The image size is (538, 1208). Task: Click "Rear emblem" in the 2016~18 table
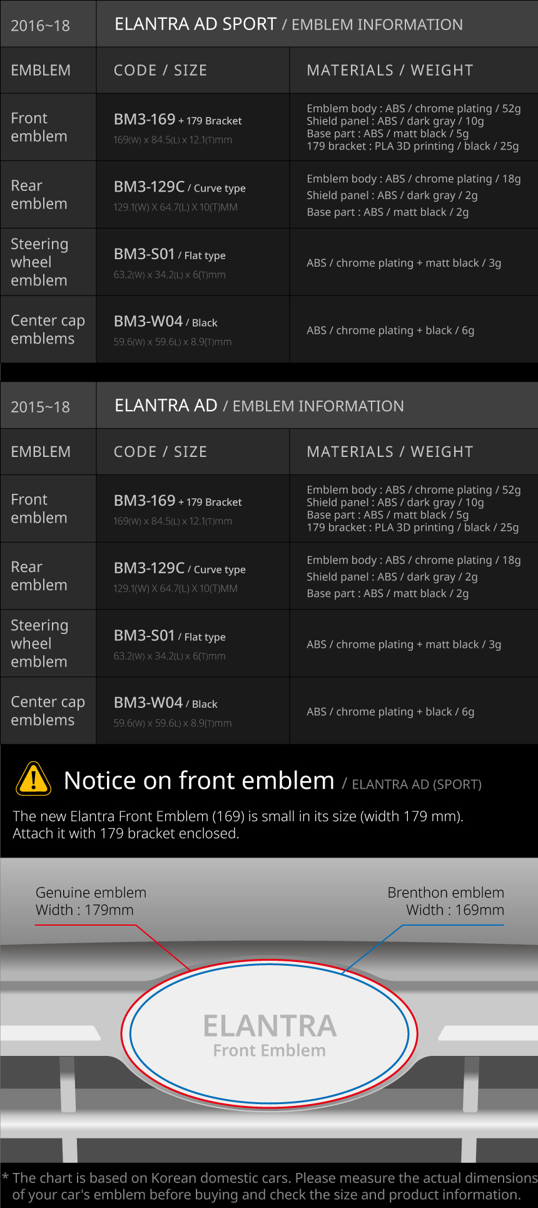(39, 195)
